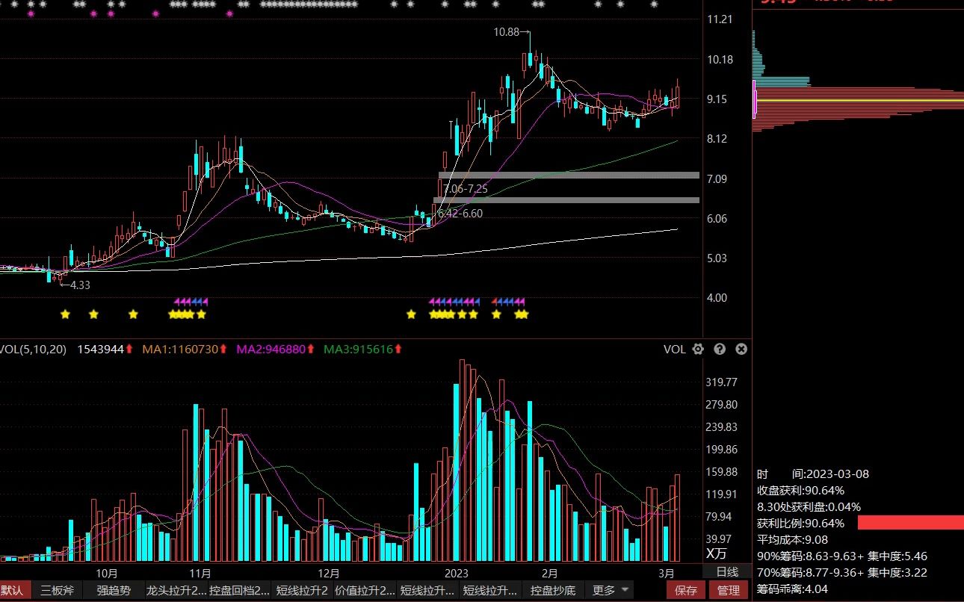
Task: Click the 10月 date axis label
Action: (108, 573)
